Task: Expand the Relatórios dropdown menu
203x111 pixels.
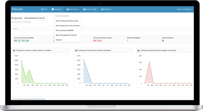Action: coord(107,9)
